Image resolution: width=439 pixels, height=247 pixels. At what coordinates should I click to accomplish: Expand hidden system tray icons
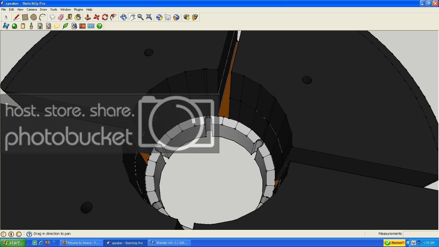tap(408, 243)
